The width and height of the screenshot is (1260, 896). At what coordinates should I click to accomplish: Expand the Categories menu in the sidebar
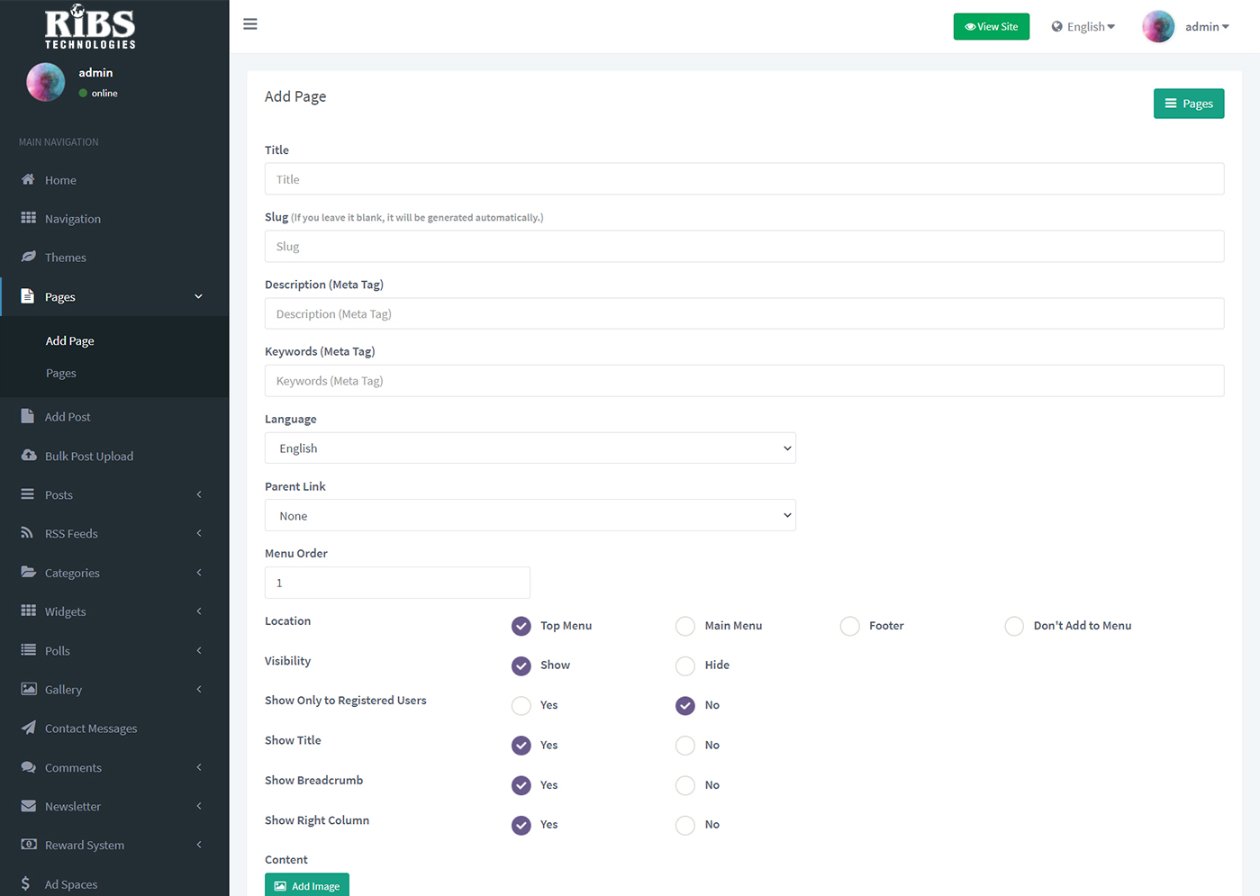pyautogui.click(x=72, y=573)
